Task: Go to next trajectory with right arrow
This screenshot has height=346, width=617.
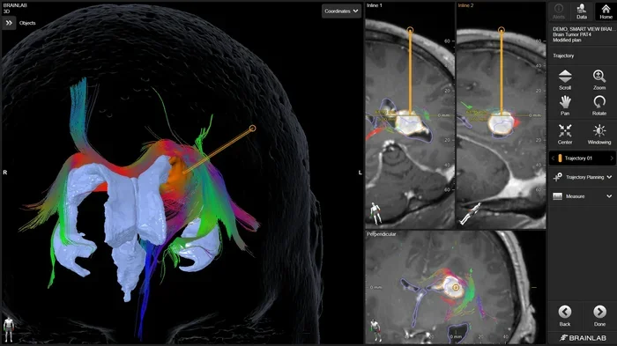Action: coord(612,158)
